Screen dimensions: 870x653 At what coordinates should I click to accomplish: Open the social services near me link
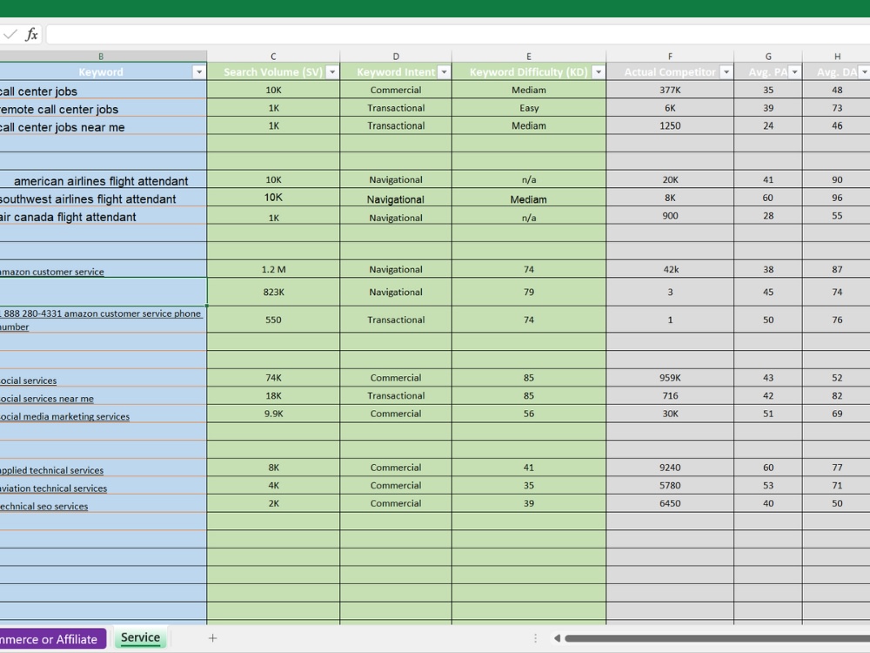[x=47, y=398]
